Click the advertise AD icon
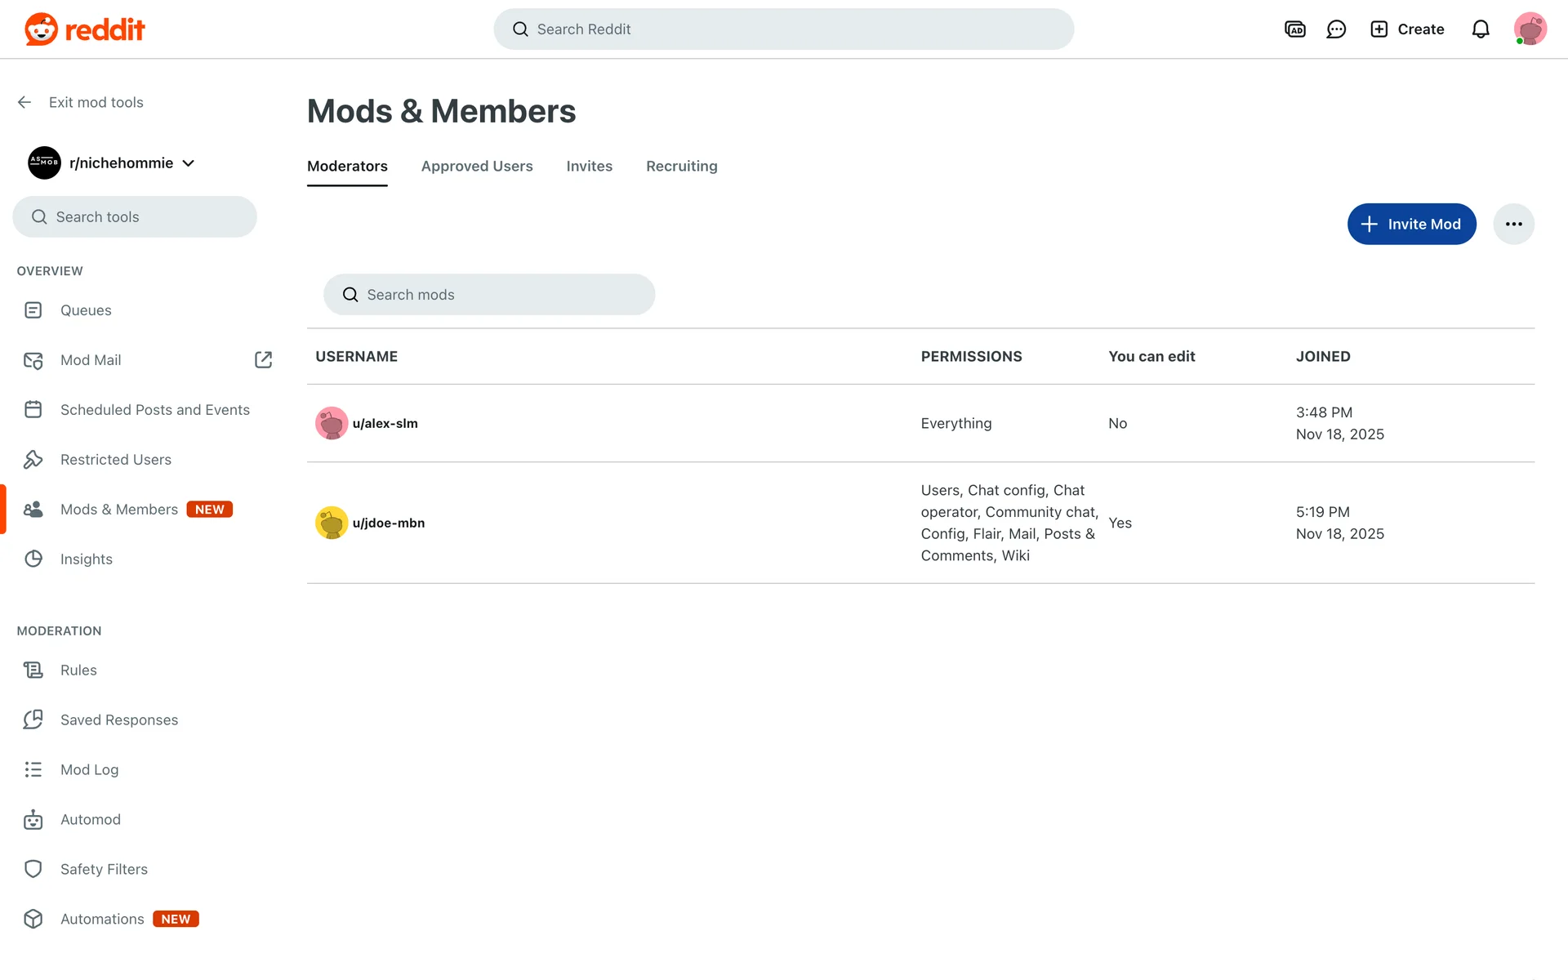1568x980 pixels. (1295, 29)
